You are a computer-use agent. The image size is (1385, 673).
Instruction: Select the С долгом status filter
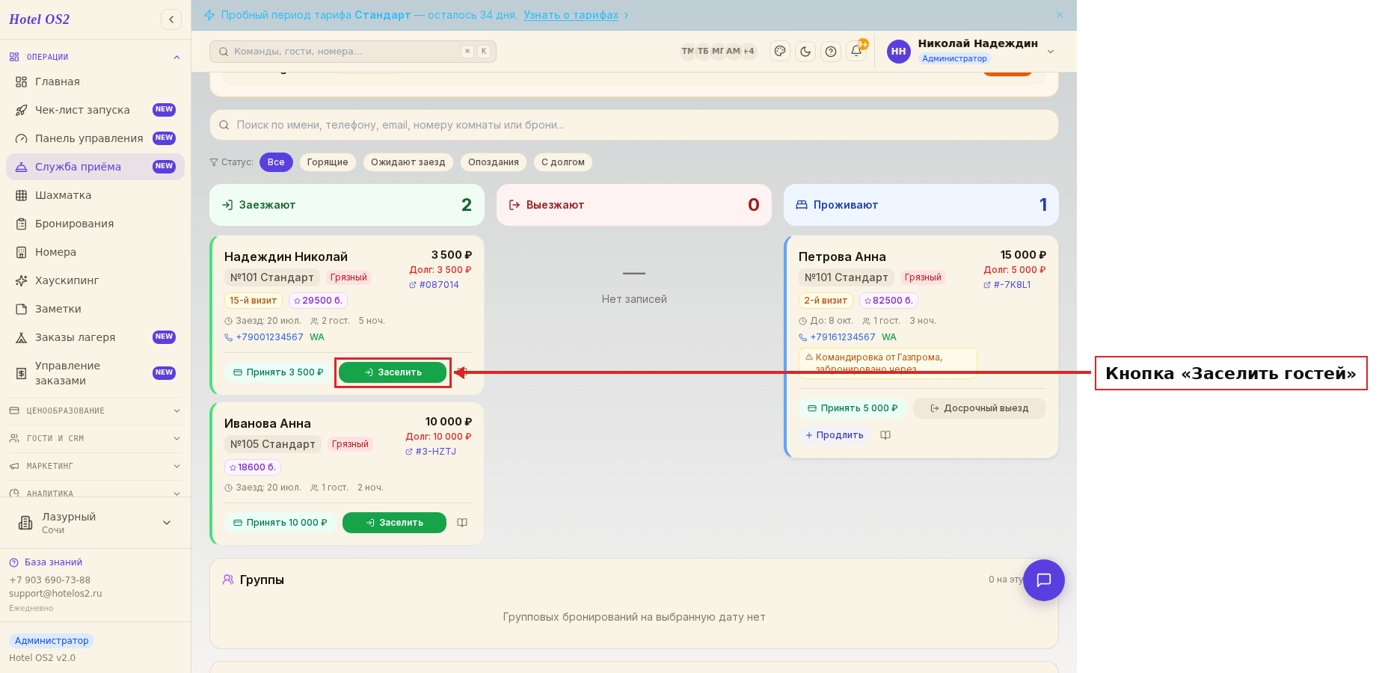click(x=563, y=162)
